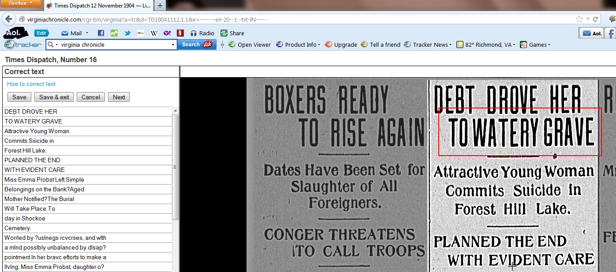Image resolution: width=616 pixels, height=272 pixels.
Task: Open the Wikipedia W shortcut
Action: click(154, 33)
